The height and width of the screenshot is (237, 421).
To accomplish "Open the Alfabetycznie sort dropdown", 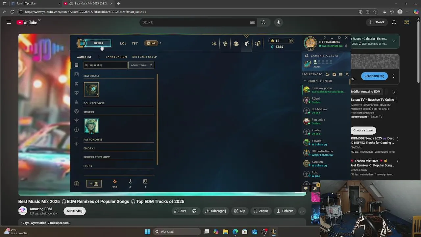I will coord(141,65).
